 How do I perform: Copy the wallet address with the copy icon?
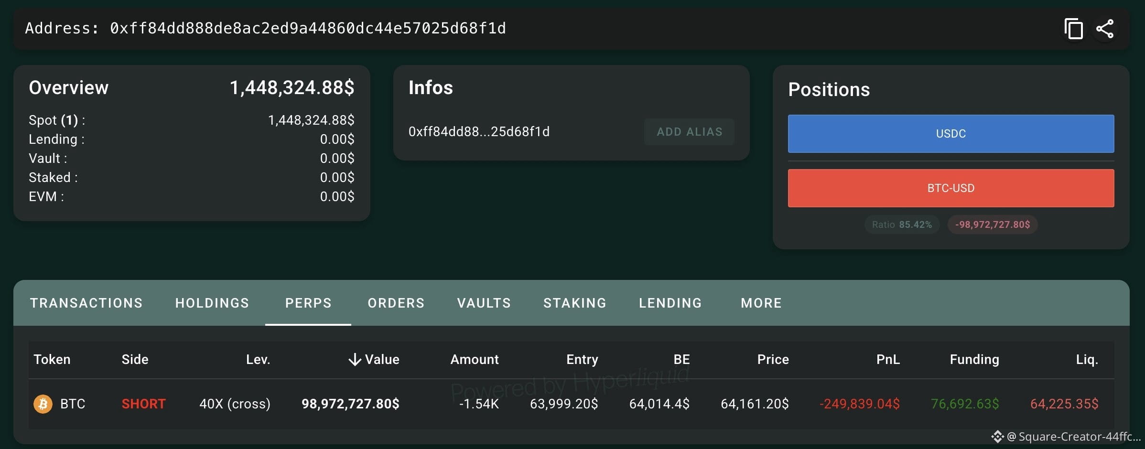(x=1073, y=29)
